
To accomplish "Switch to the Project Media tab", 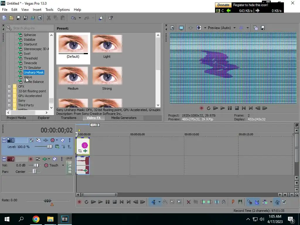I will pos(16,118).
